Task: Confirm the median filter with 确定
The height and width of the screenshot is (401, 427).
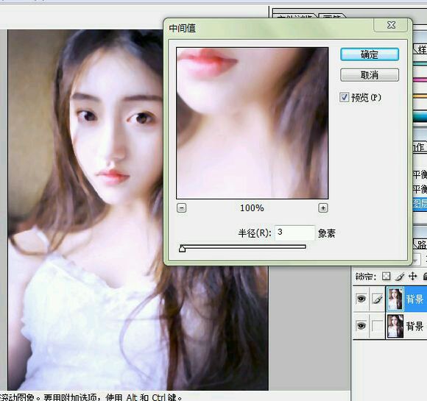Action: 370,54
